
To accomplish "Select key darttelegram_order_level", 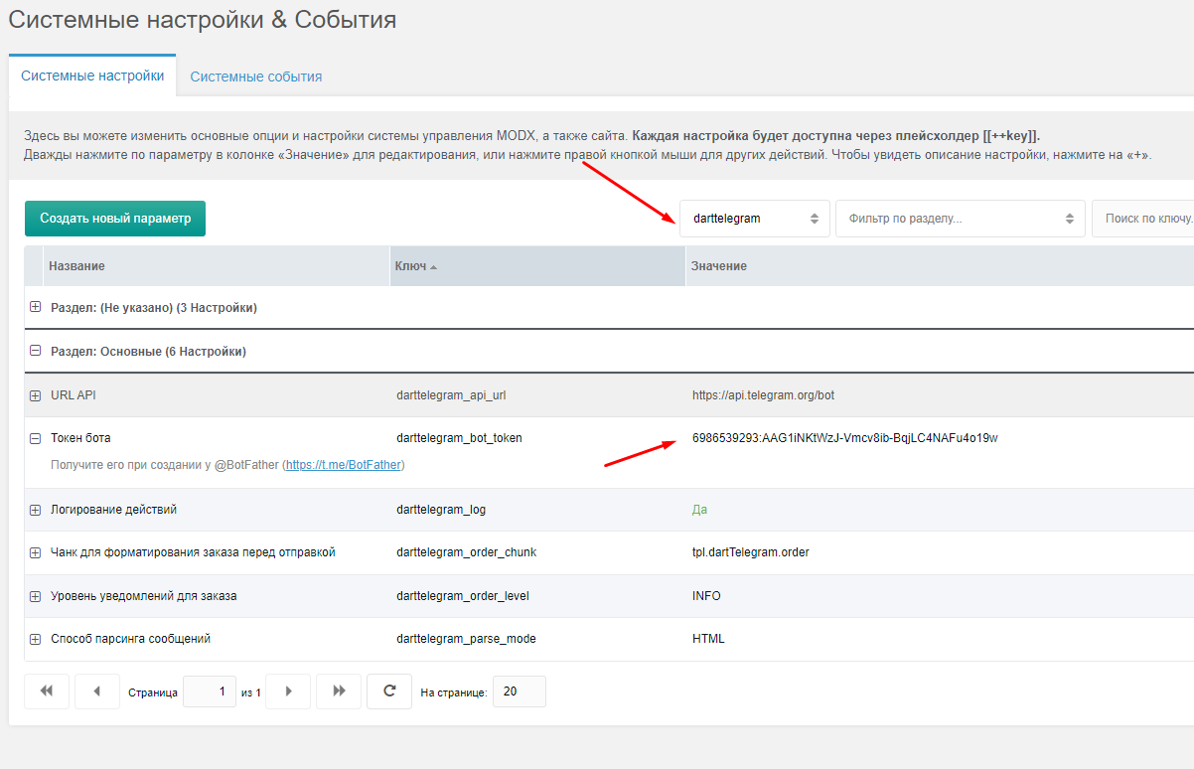I will (x=462, y=596).
